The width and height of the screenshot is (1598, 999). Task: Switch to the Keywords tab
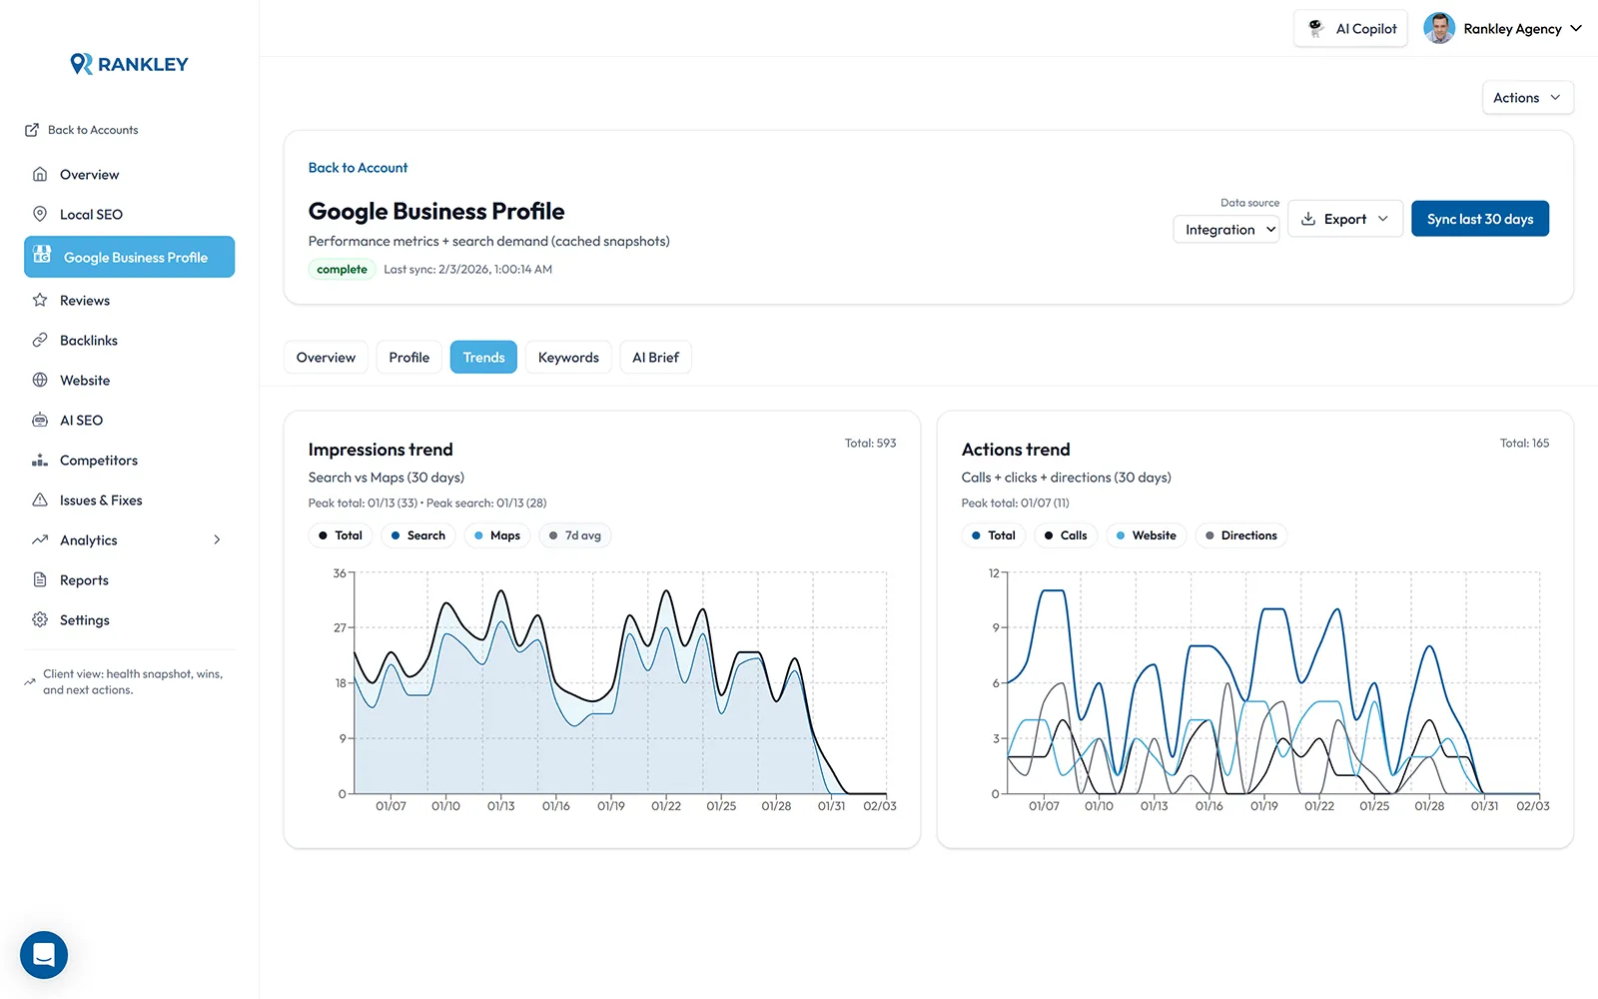(x=568, y=357)
